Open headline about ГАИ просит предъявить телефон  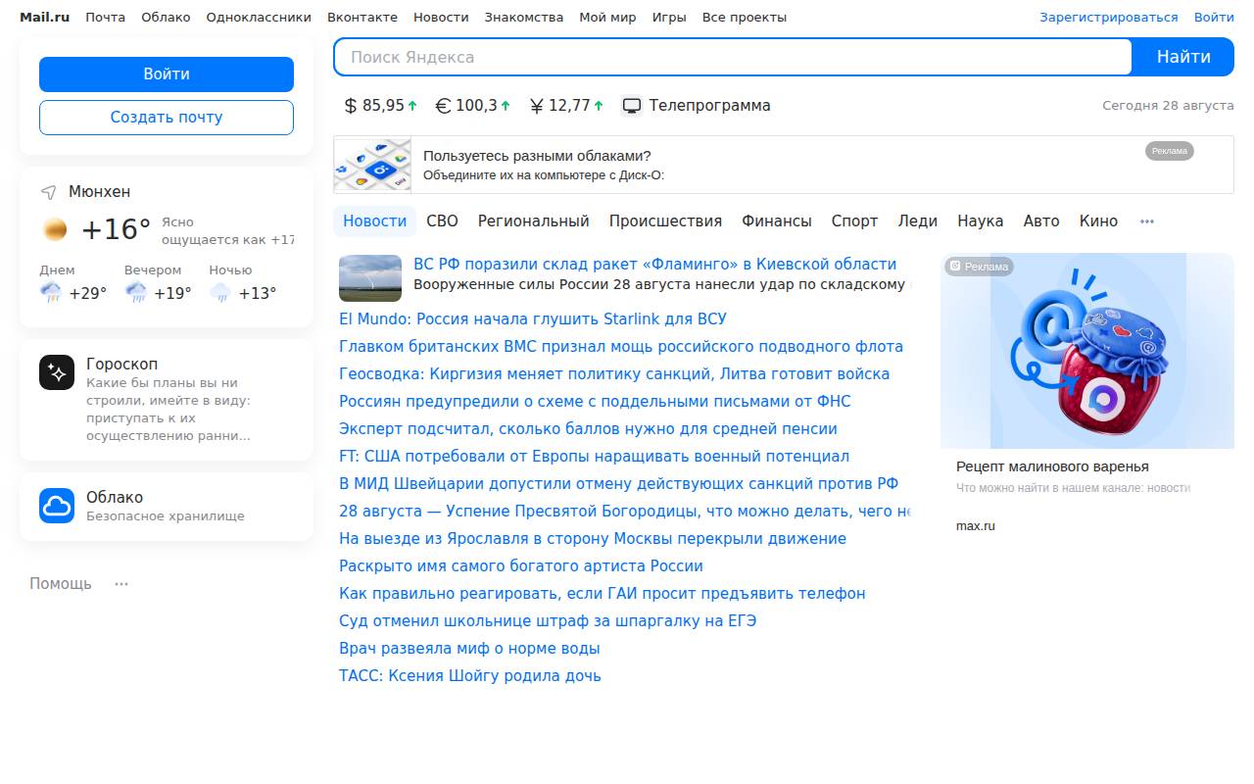pyautogui.click(x=603, y=594)
